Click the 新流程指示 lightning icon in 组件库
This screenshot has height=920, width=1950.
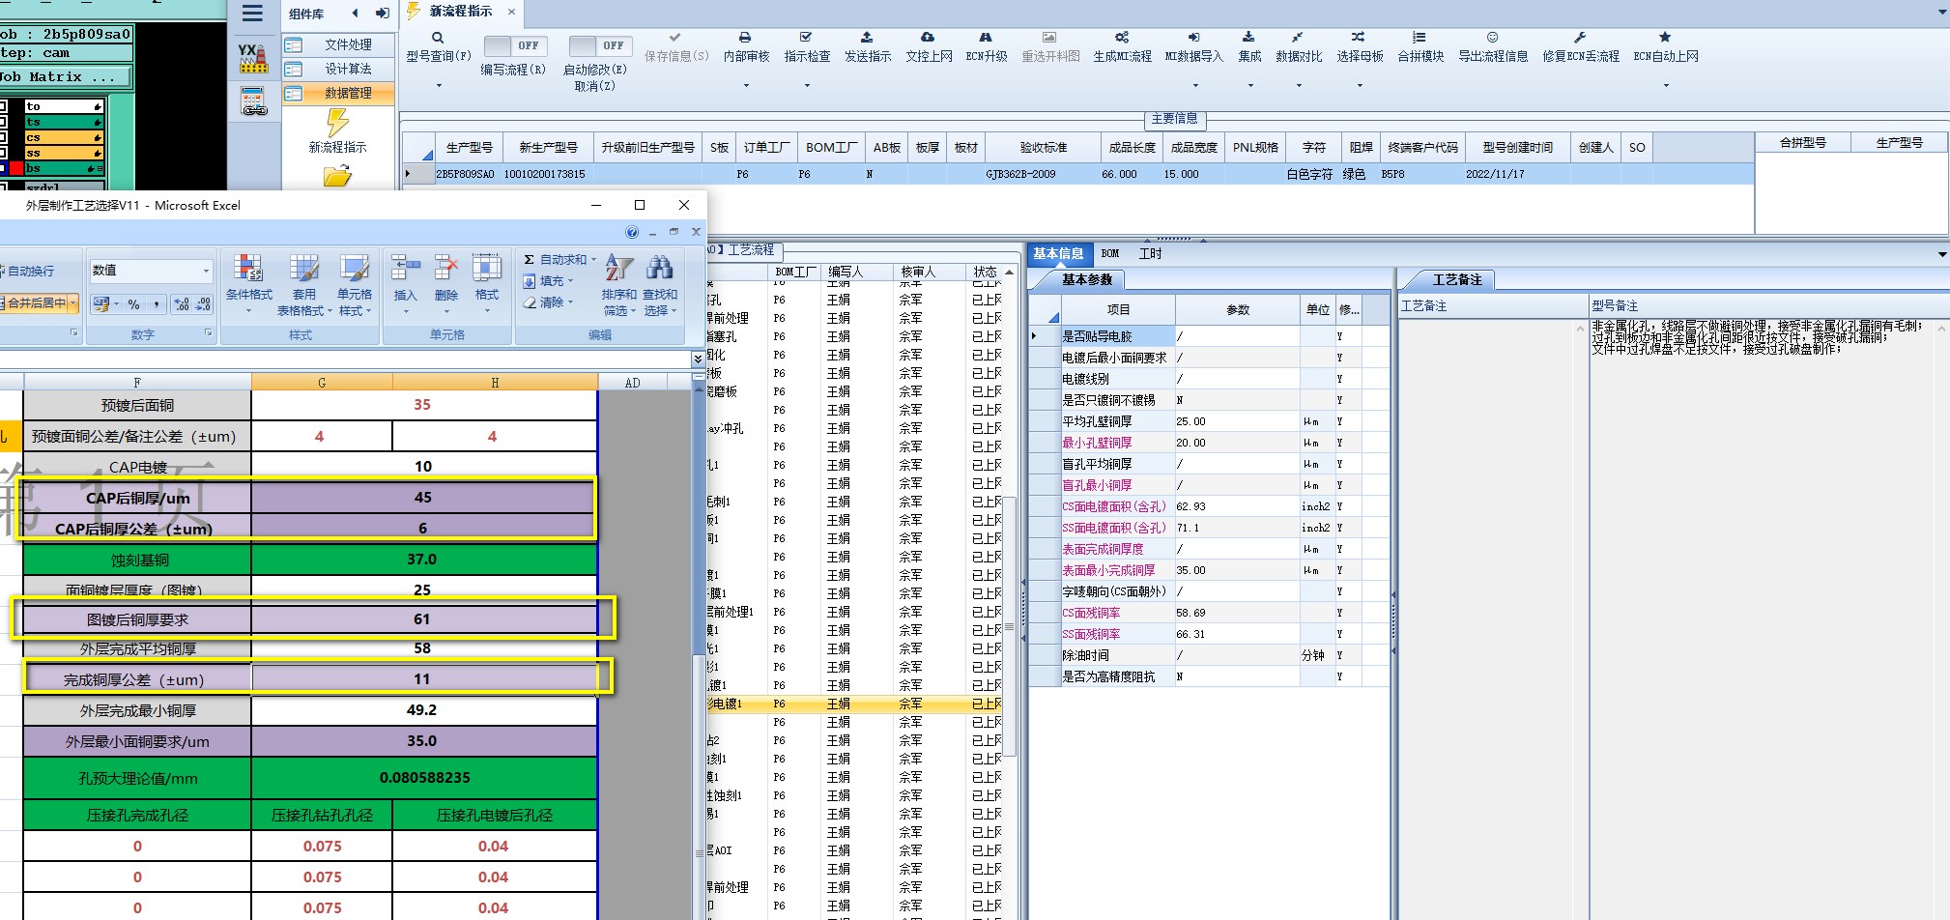click(337, 123)
